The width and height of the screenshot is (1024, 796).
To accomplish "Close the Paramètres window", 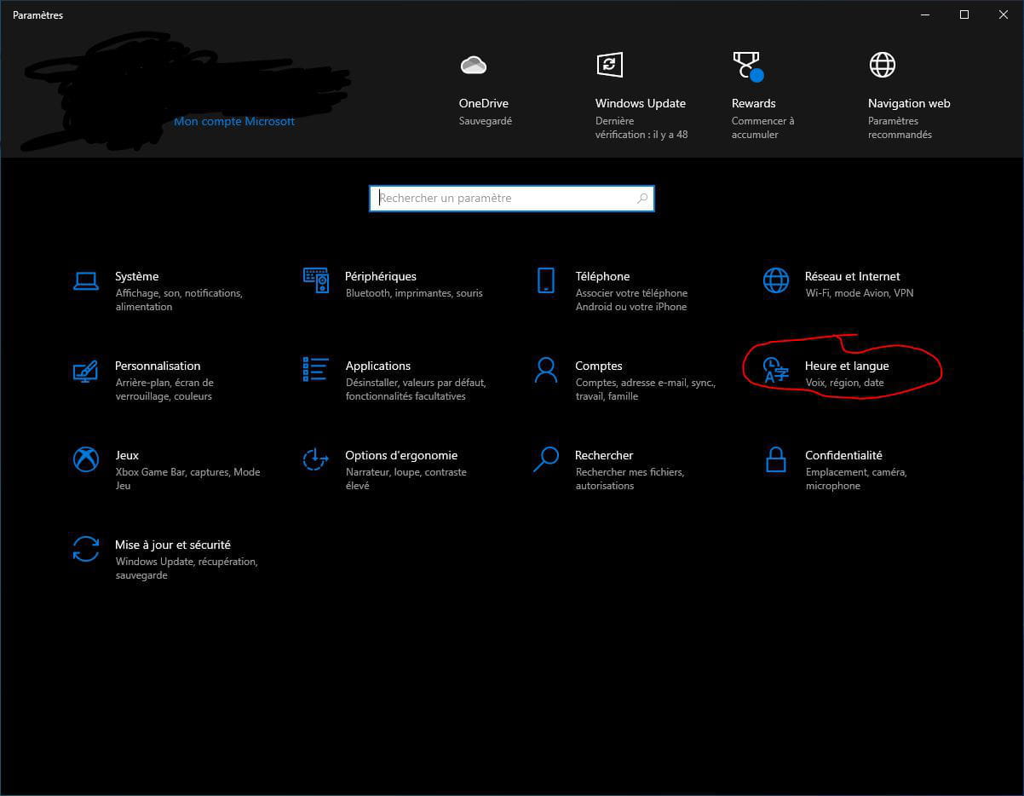I will (x=1004, y=14).
